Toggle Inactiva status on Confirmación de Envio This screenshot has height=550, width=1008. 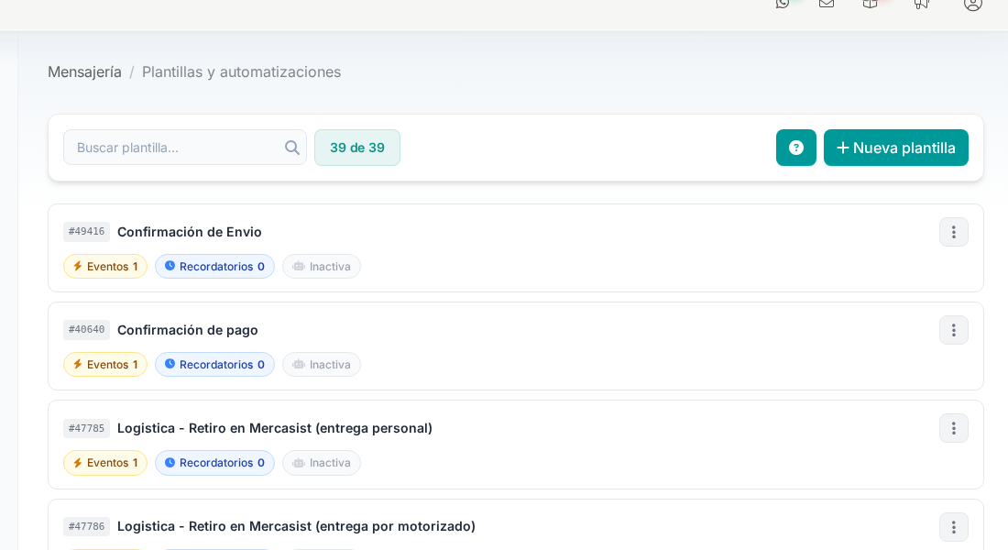coord(322,267)
